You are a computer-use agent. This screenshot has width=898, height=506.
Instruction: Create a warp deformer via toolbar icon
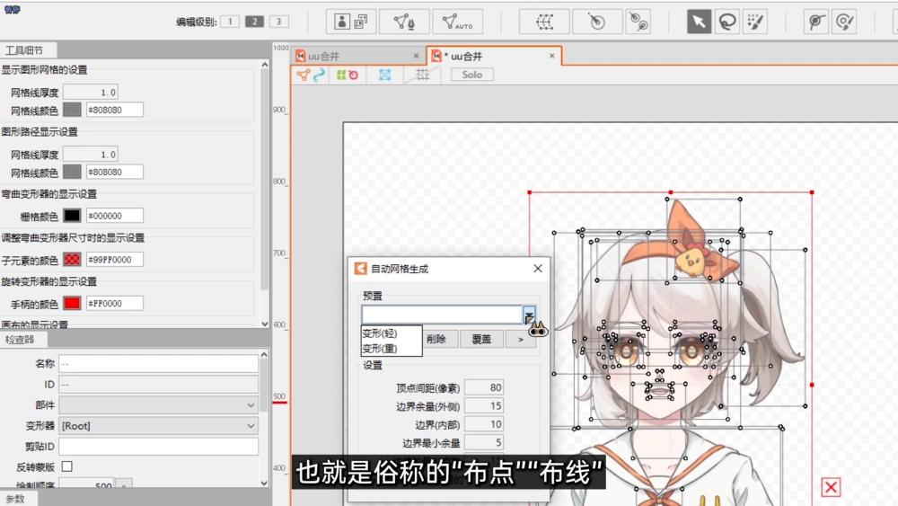(x=544, y=22)
